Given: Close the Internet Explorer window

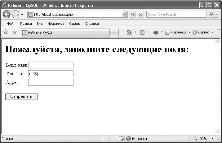Looking at the screenshot, I should pos(217,5).
